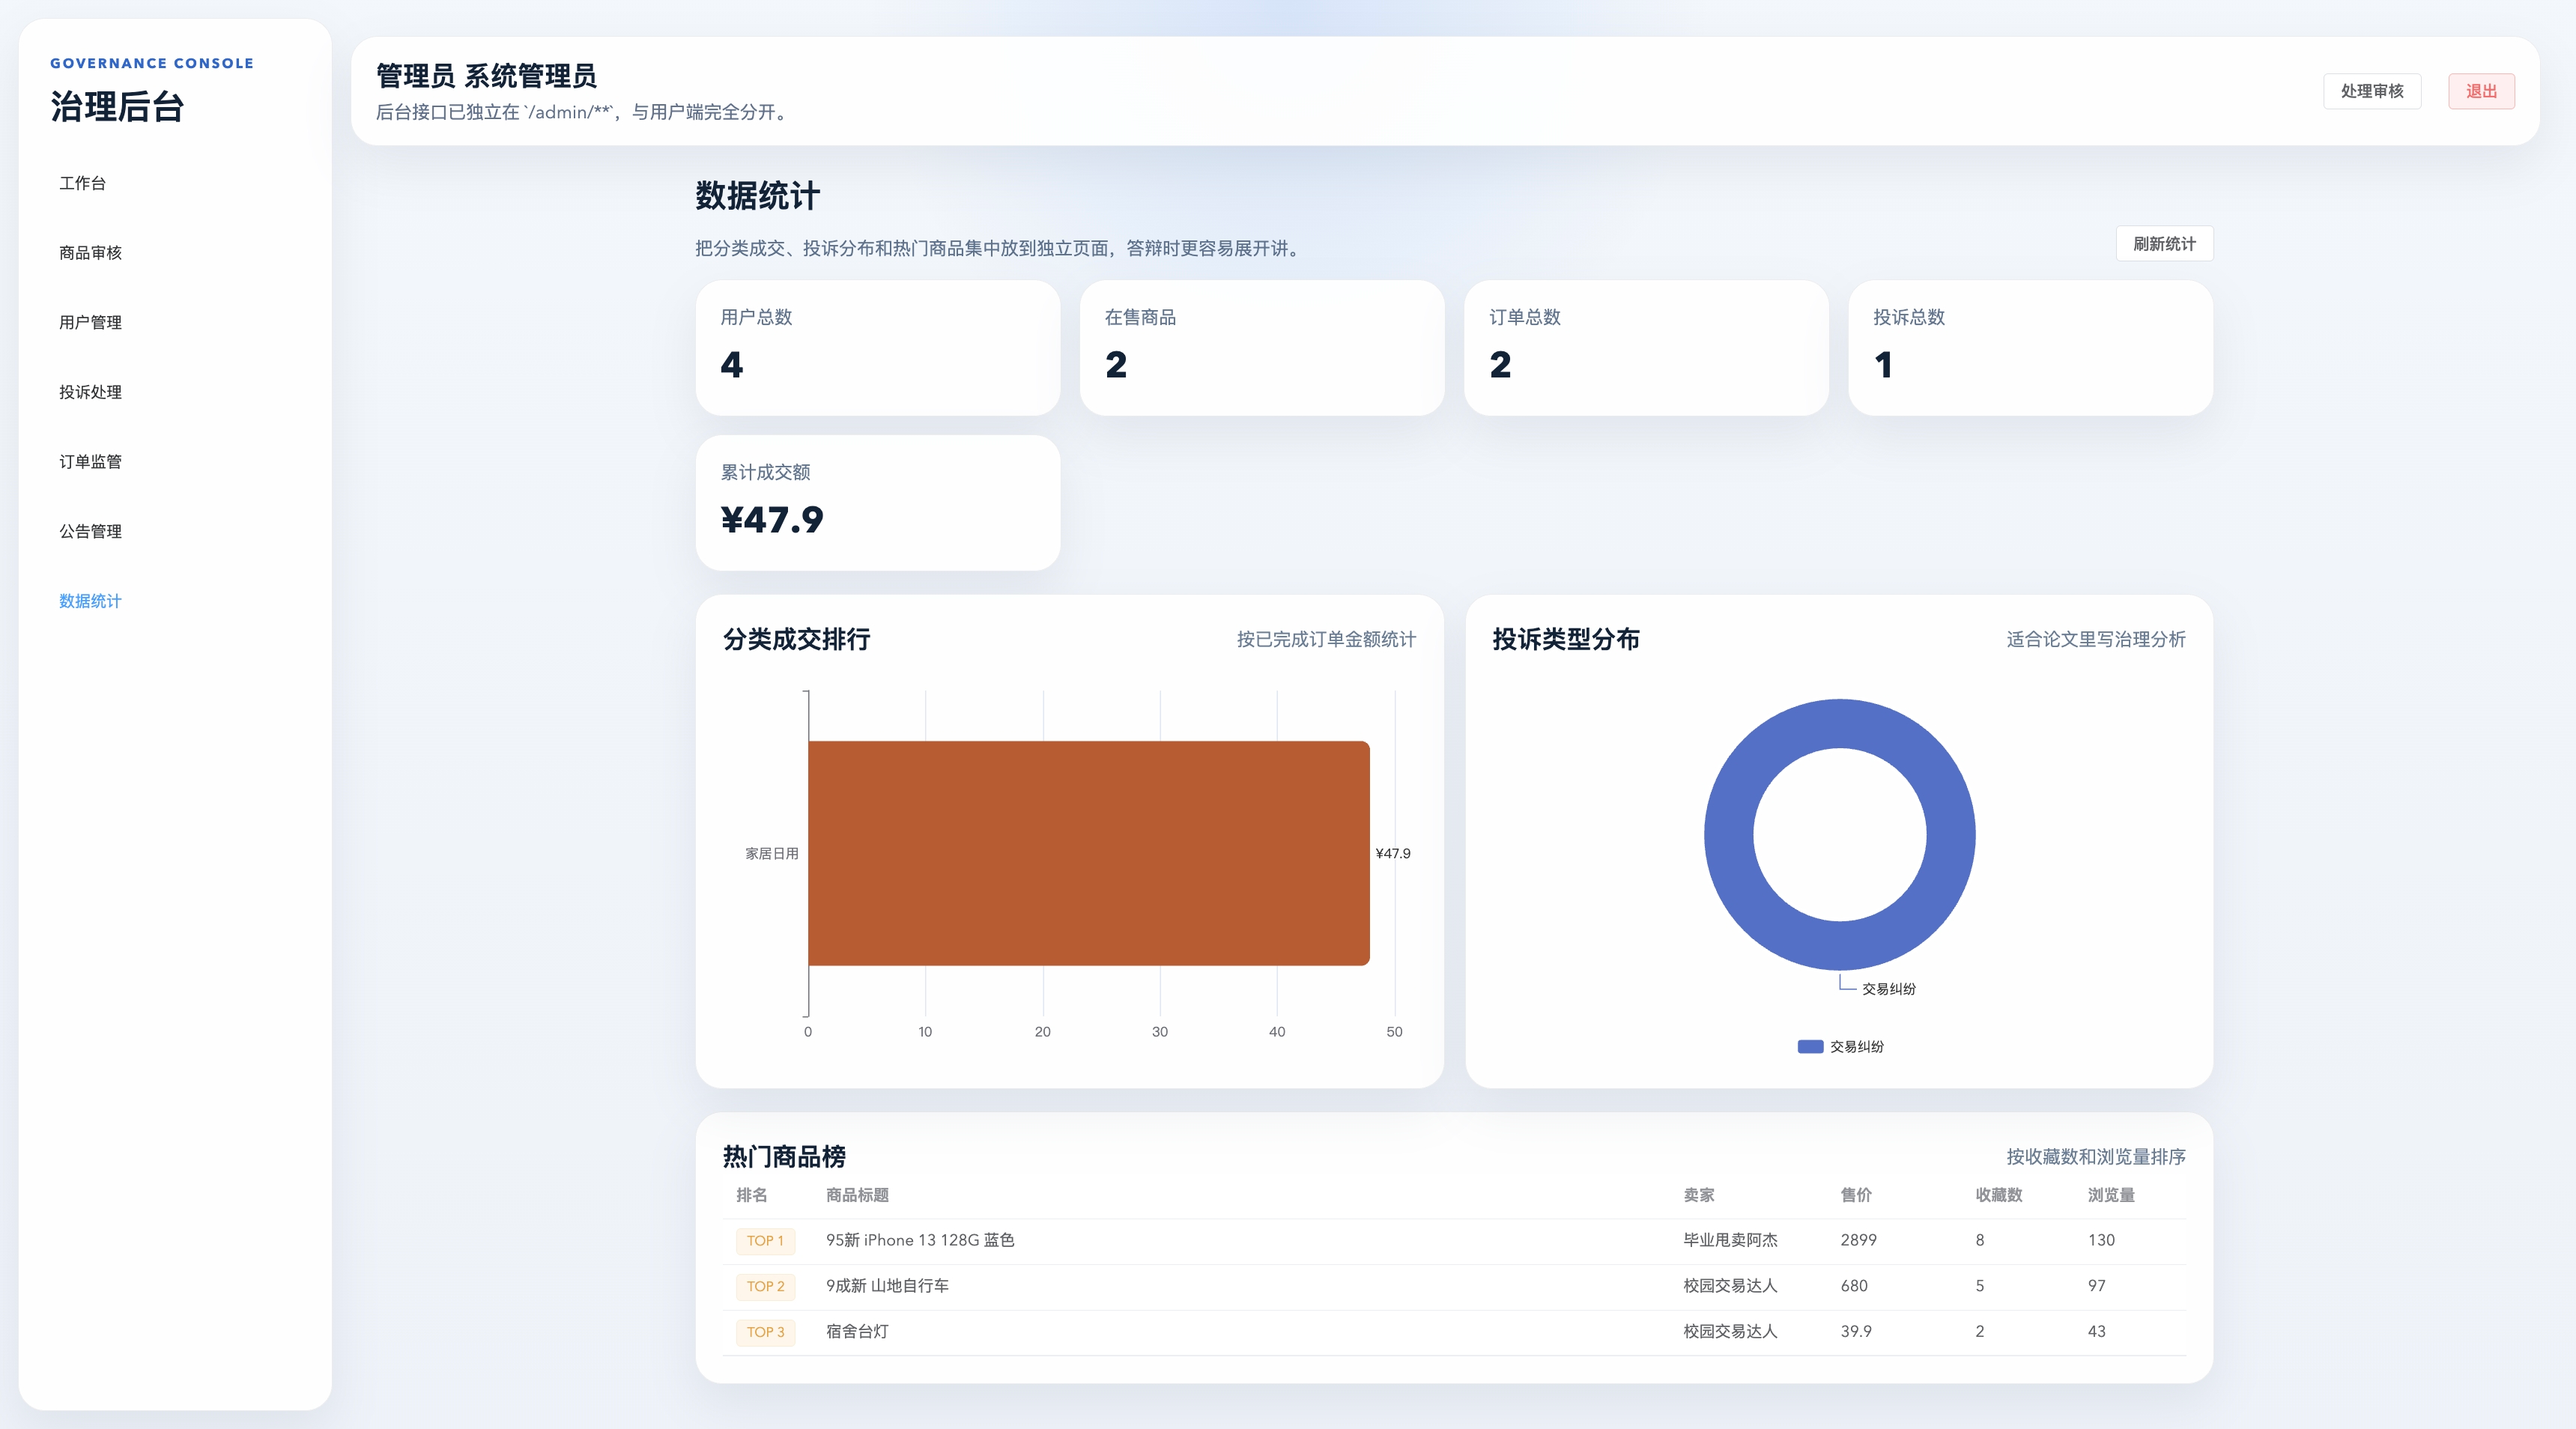Image resolution: width=2576 pixels, height=1429 pixels.
Task: Click 浏览量 value 130
Action: tap(2101, 1240)
